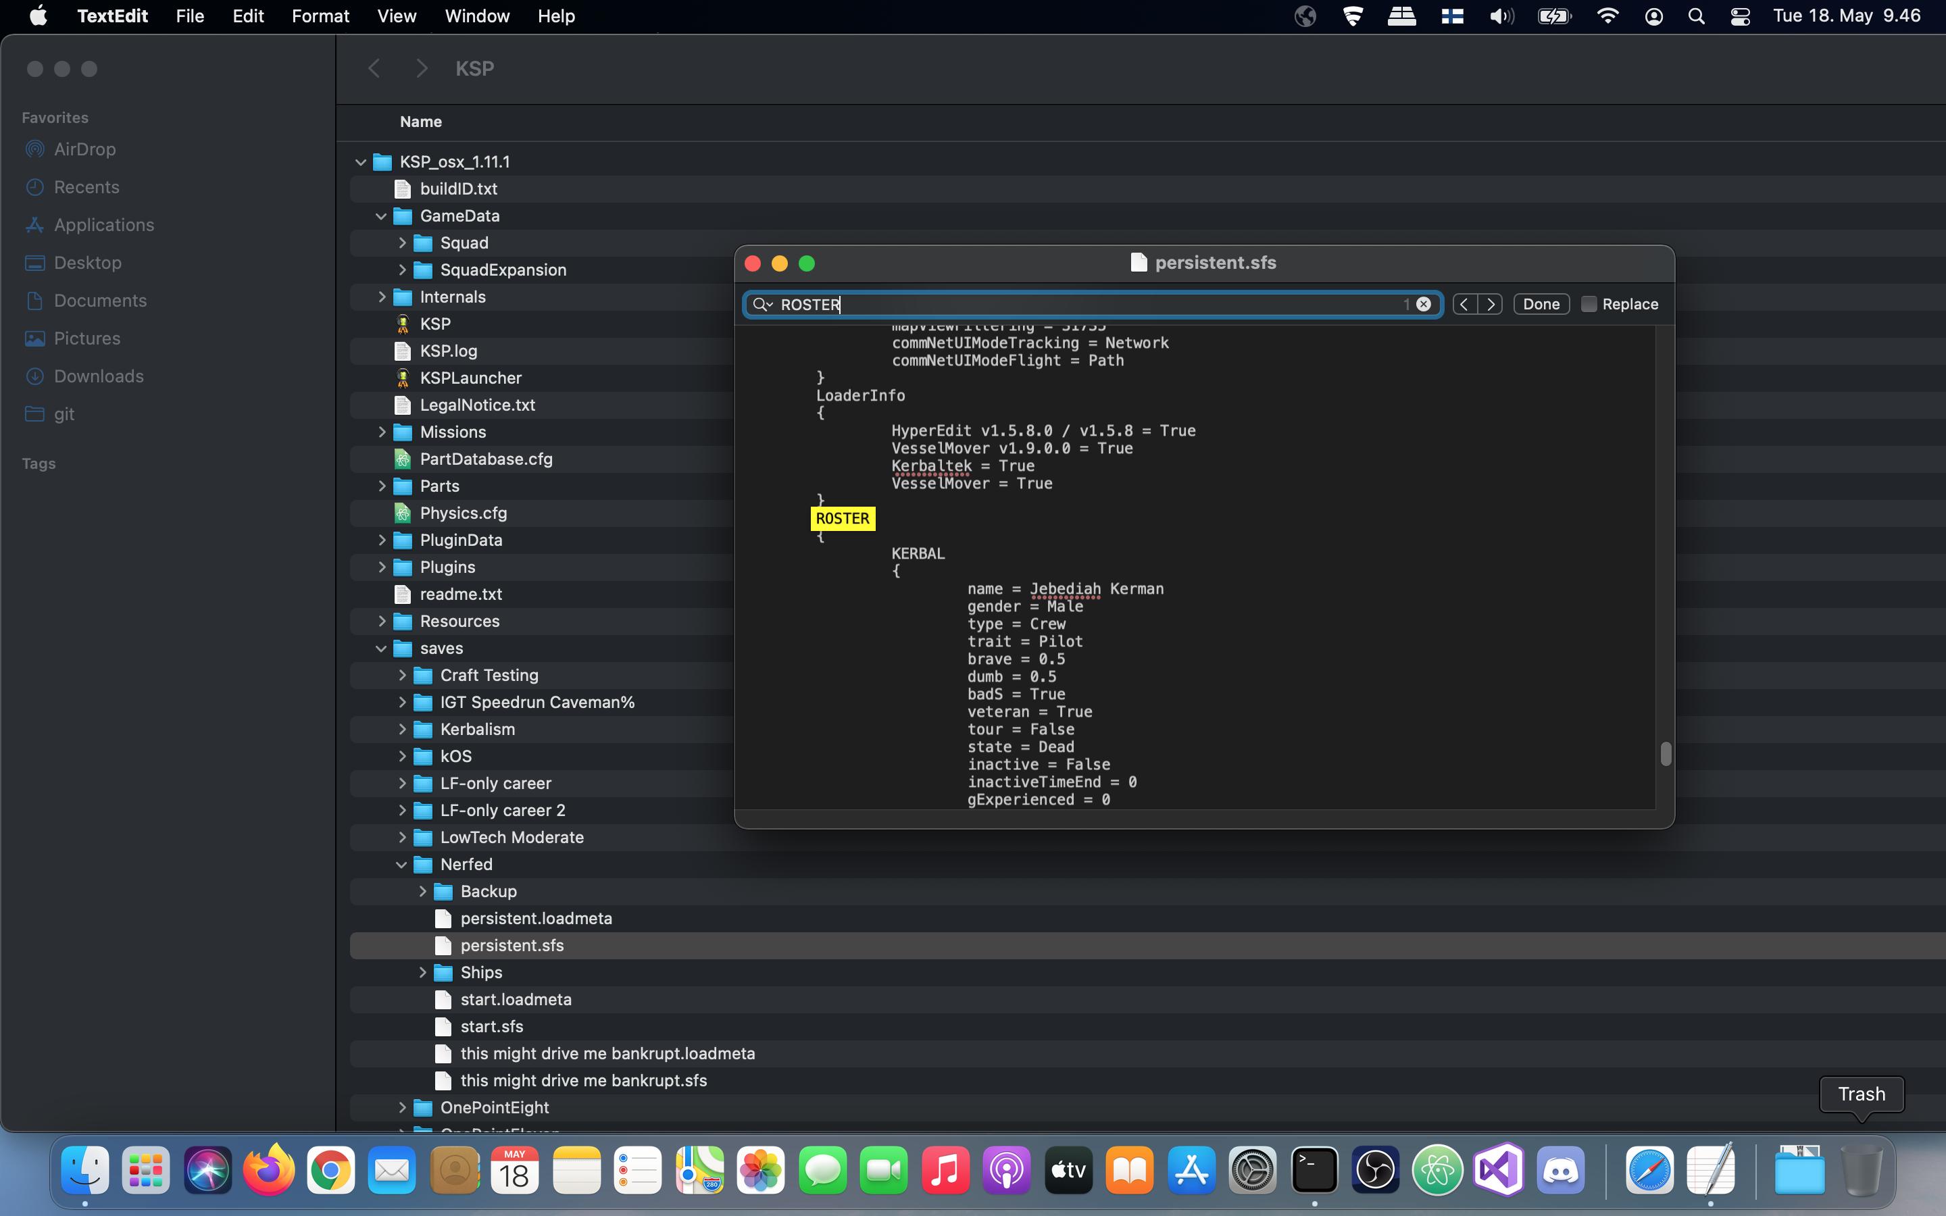This screenshot has width=1946, height=1216.
Task: Open System Preferences from Dock
Action: click(1253, 1170)
